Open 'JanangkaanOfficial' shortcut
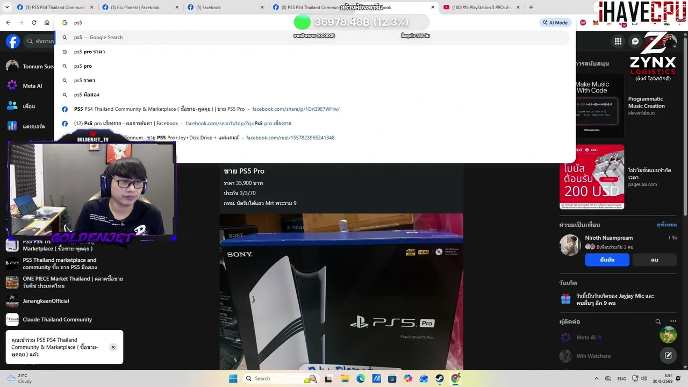Screen dimensions: 688x387 tap(64, 301)
